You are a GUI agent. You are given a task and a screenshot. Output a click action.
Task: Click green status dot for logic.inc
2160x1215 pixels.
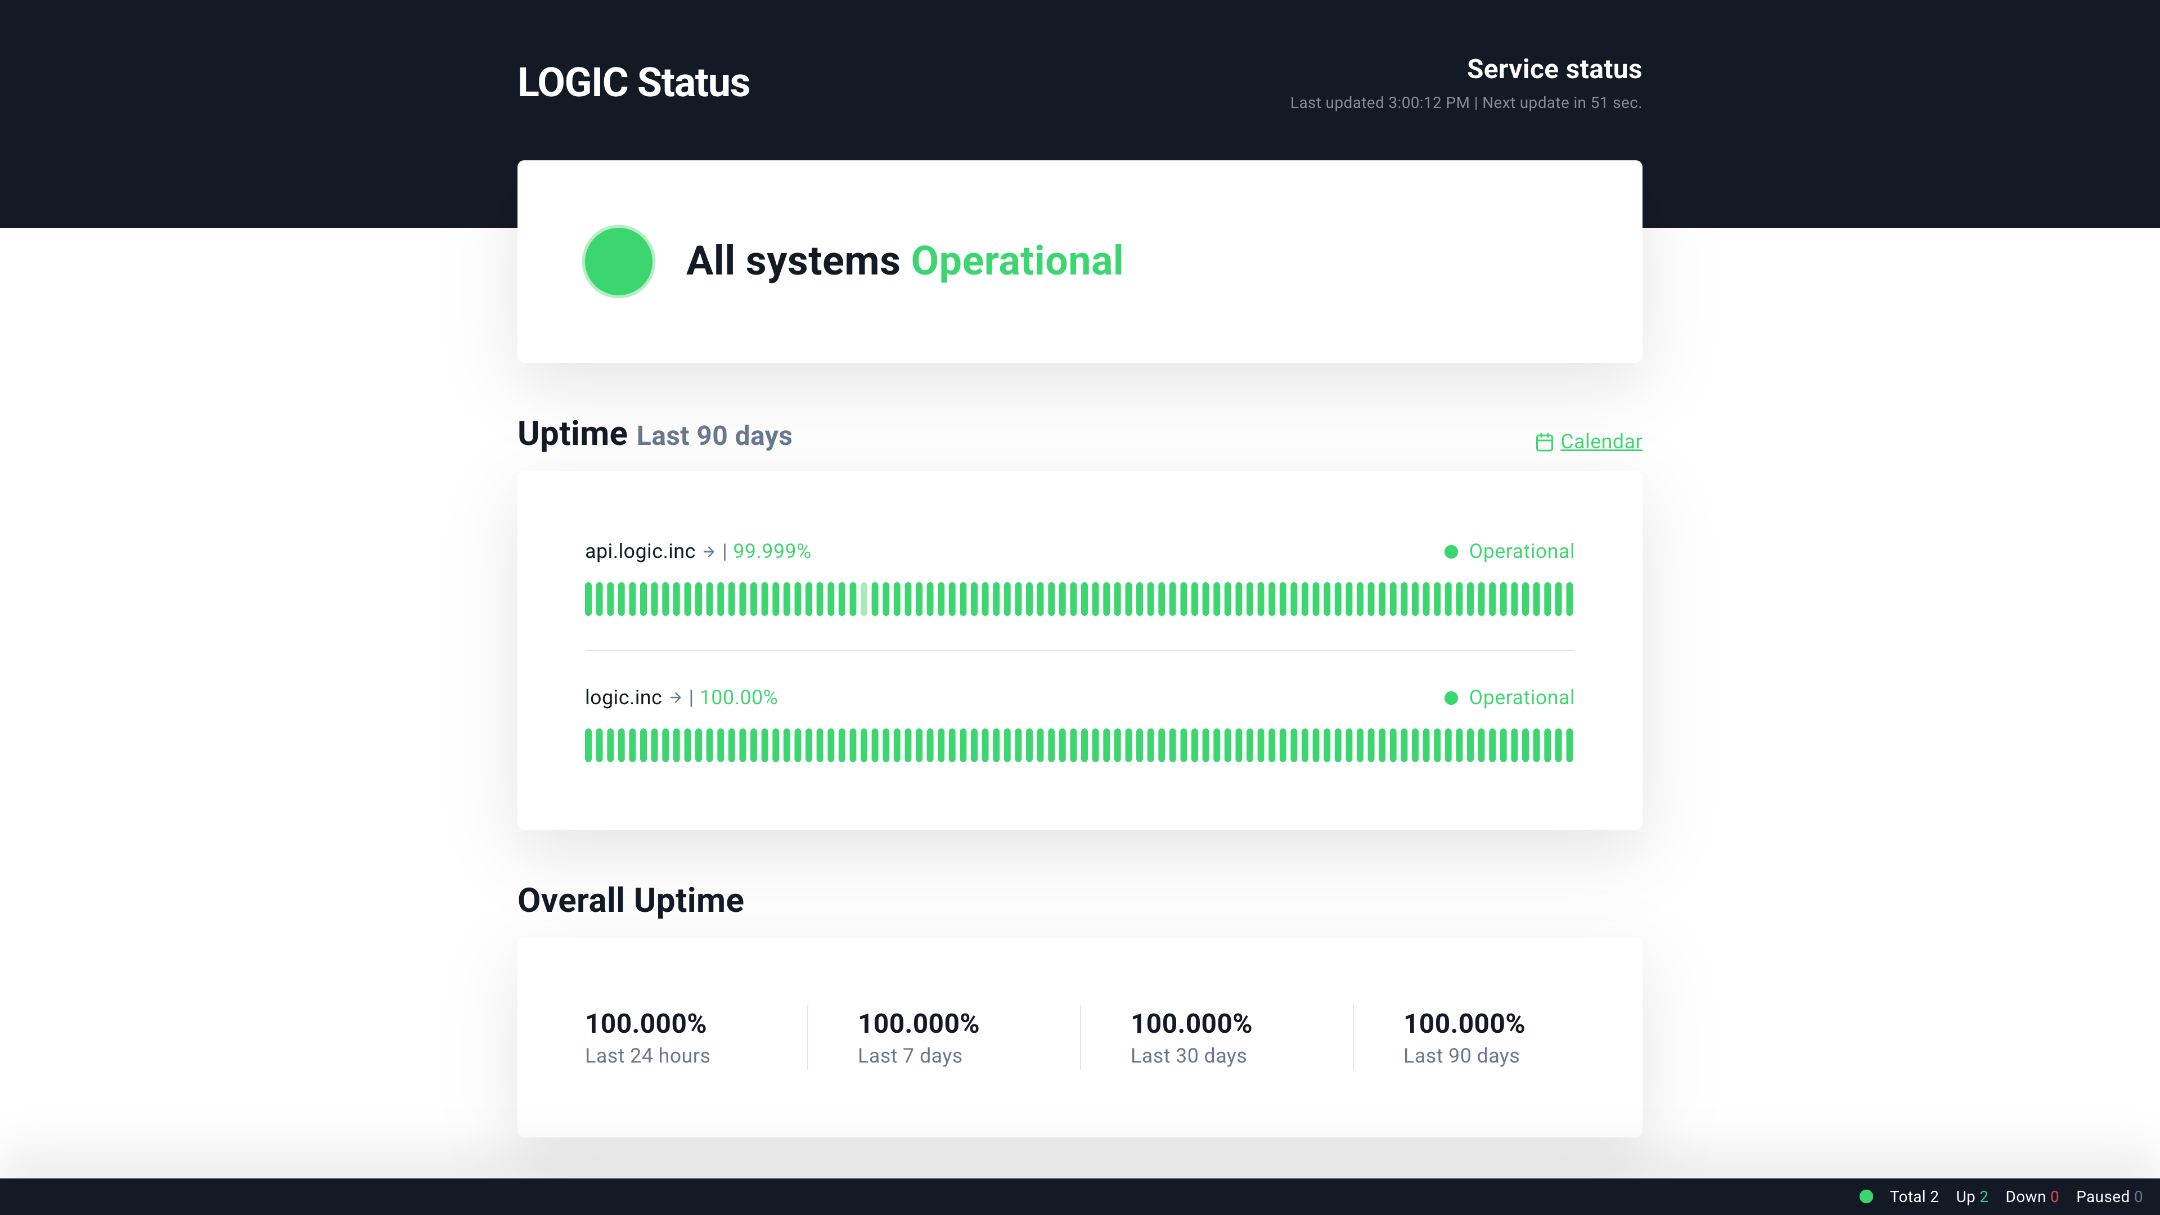click(x=1451, y=697)
